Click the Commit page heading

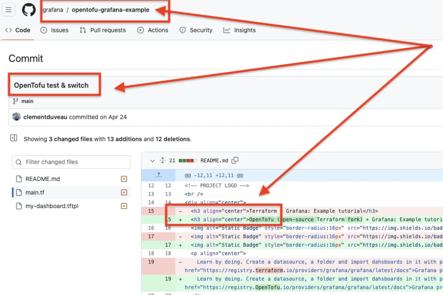click(26, 58)
